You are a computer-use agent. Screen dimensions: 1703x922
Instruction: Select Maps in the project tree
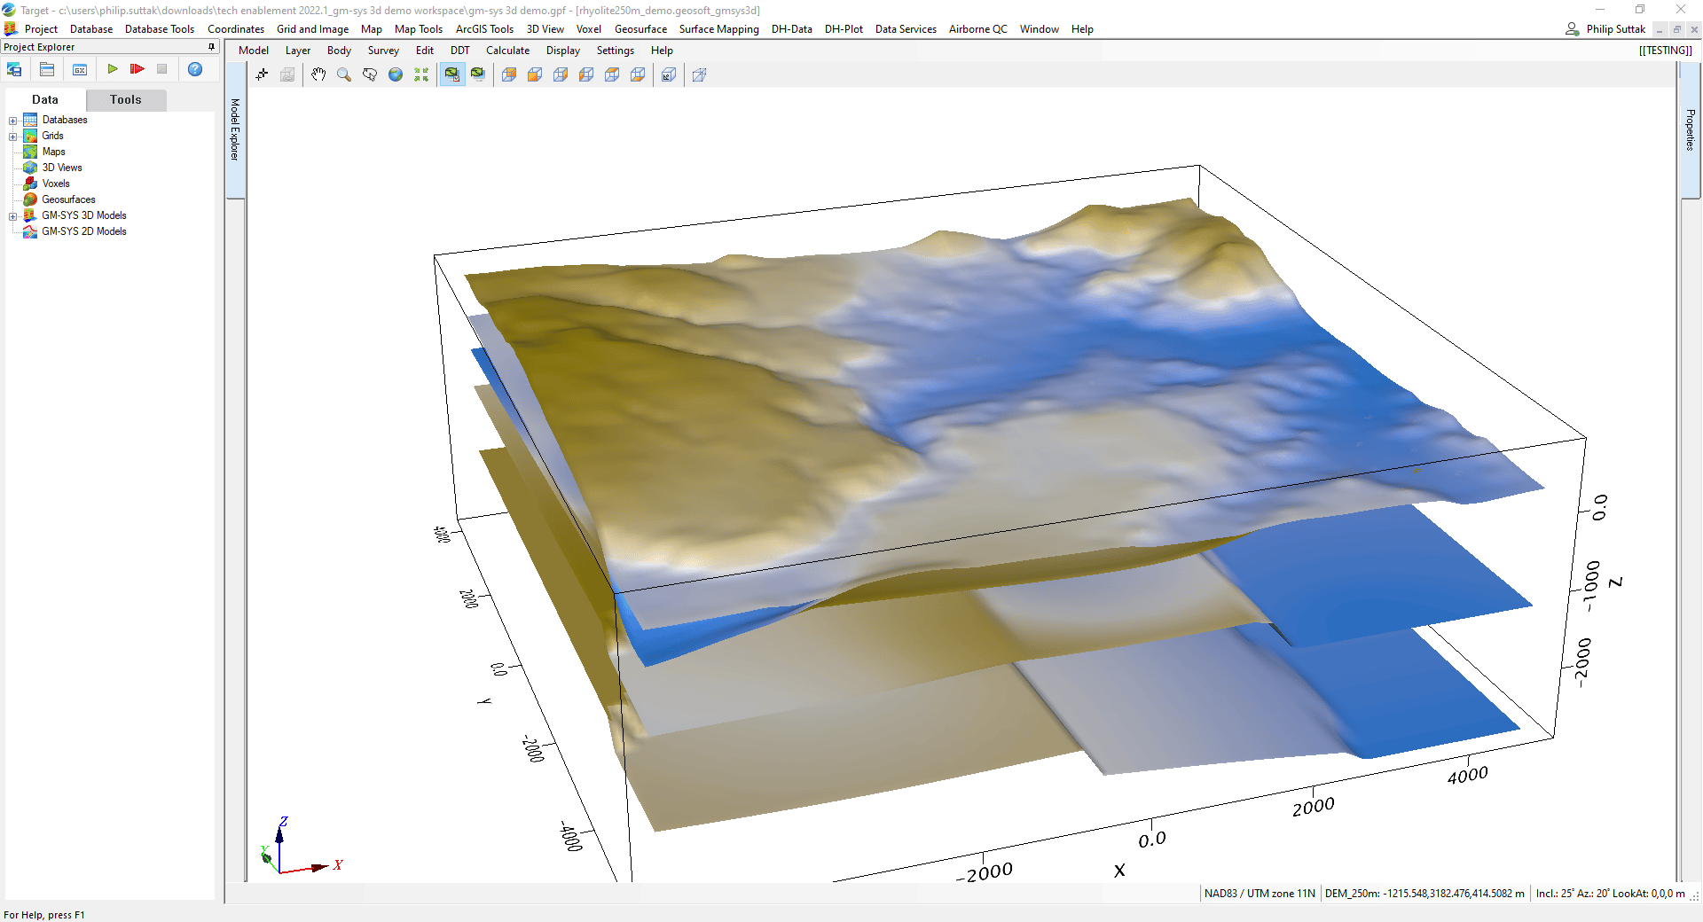[53, 152]
